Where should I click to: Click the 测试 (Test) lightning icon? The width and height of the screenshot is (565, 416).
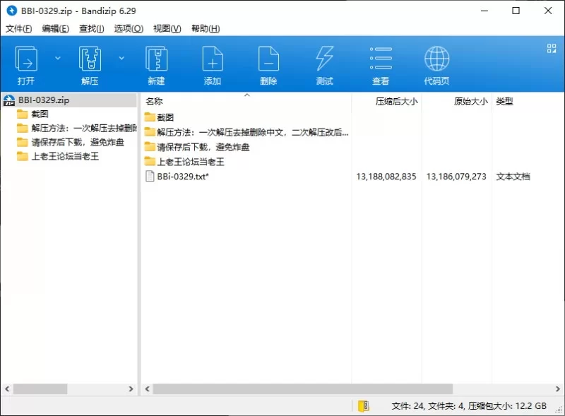coord(325,59)
